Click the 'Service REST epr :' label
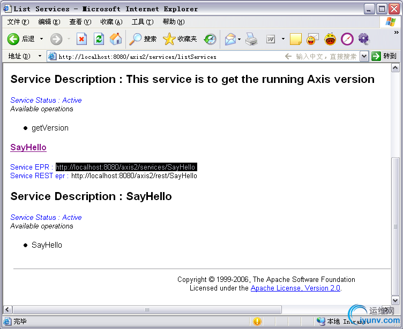The height and width of the screenshot is (329, 403). [x=39, y=176]
